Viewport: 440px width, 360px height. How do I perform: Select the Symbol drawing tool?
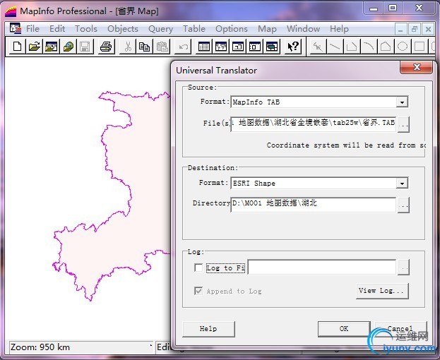318,47
